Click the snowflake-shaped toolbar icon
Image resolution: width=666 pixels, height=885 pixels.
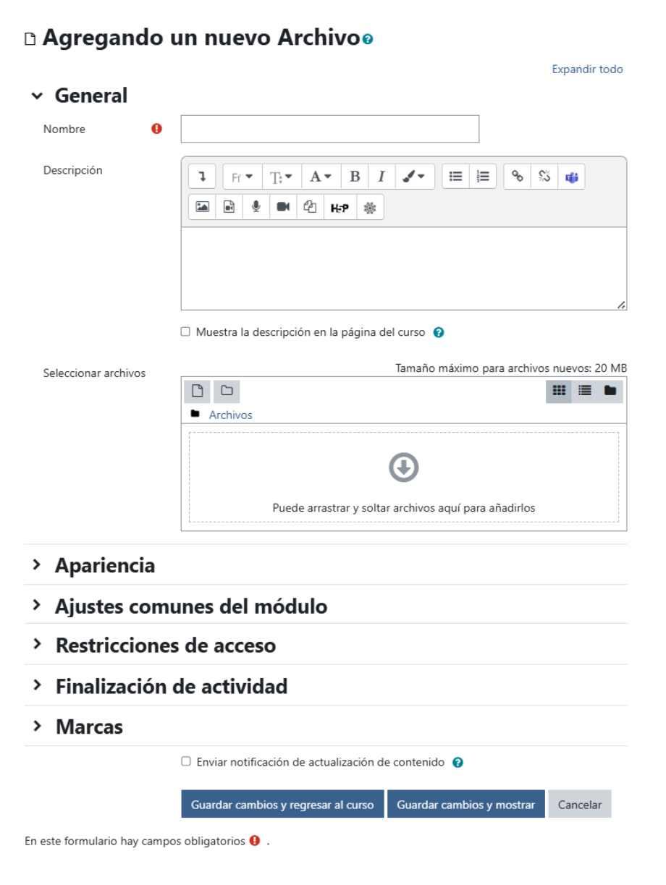(x=370, y=207)
